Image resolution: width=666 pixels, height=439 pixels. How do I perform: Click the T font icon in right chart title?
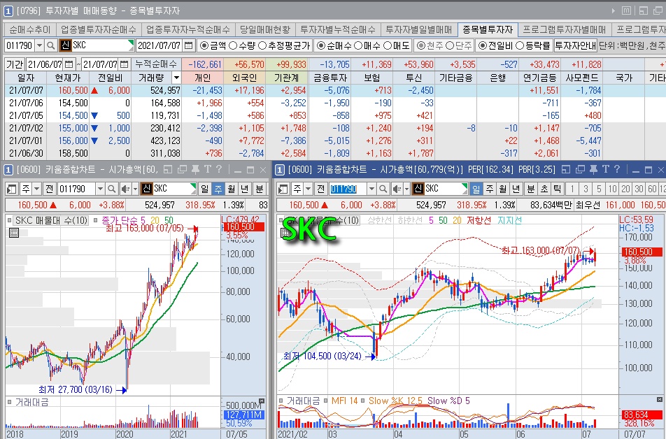[605, 169]
